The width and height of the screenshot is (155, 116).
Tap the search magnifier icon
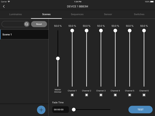click(x=26, y=24)
